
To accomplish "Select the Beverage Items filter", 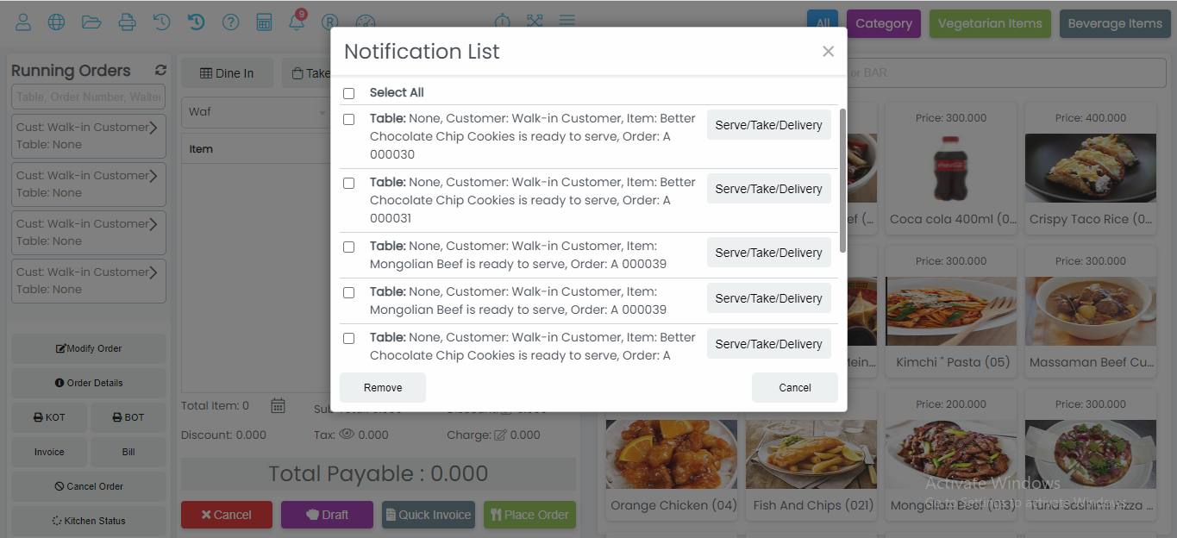I will click(1114, 24).
